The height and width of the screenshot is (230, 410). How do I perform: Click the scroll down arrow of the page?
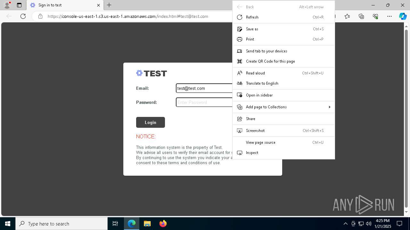tap(406, 212)
